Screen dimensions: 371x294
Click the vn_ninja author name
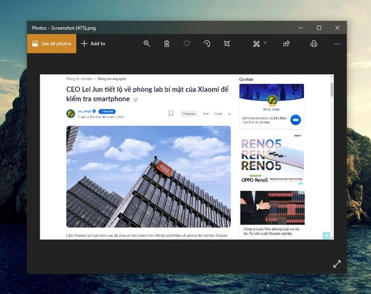[84, 111]
